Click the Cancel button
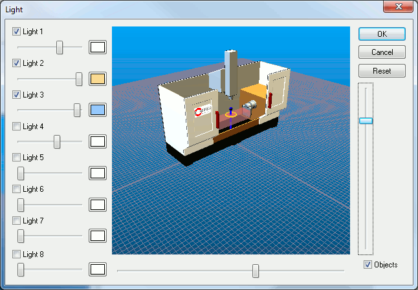This screenshot has width=418, height=290. coord(382,52)
